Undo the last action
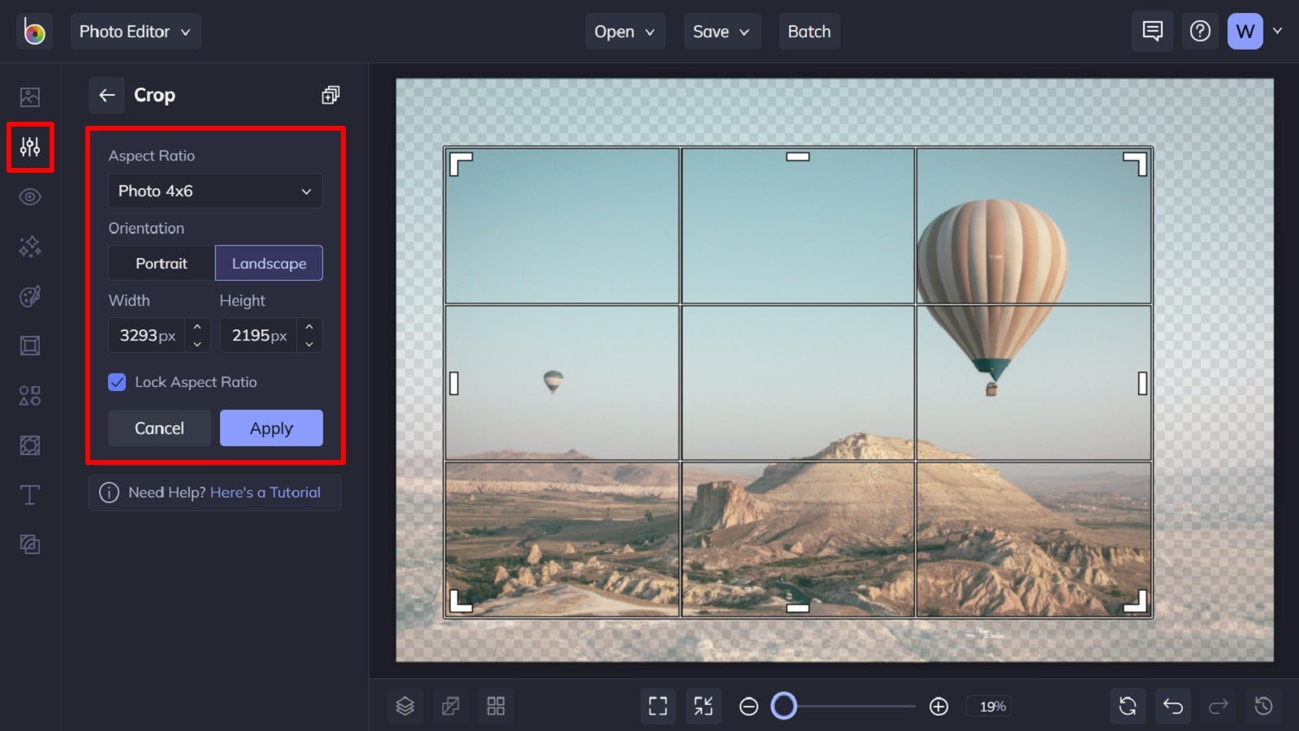1299x731 pixels. (1172, 706)
